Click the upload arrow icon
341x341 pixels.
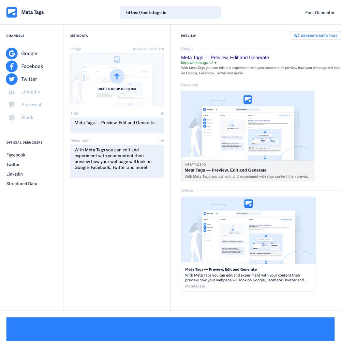click(x=117, y=76)
